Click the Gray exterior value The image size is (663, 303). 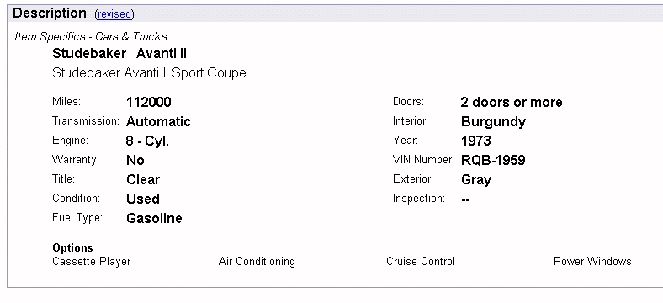[x=476, y=180]
